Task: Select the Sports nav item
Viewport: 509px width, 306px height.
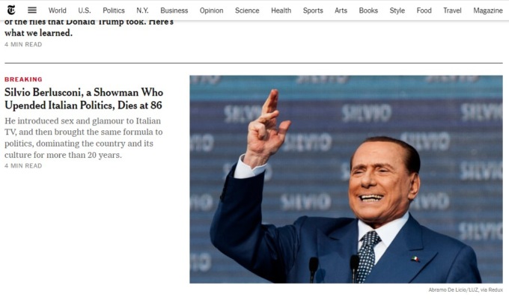Action: click(313, 10)
